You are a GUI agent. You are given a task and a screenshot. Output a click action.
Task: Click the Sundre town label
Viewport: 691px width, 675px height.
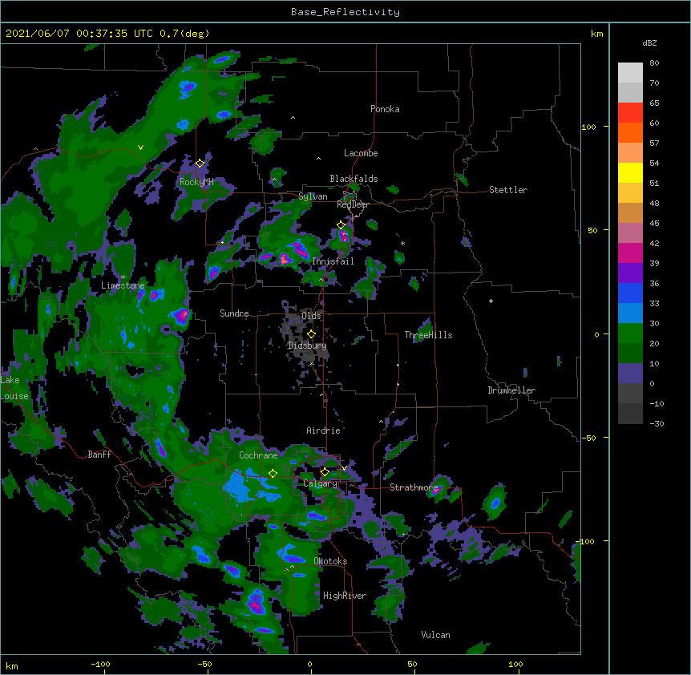234,313
